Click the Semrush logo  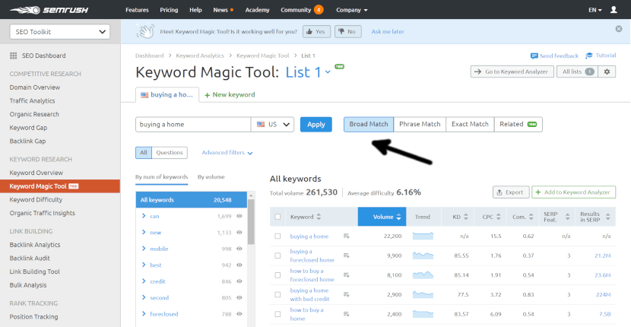[x=49, y=10]
